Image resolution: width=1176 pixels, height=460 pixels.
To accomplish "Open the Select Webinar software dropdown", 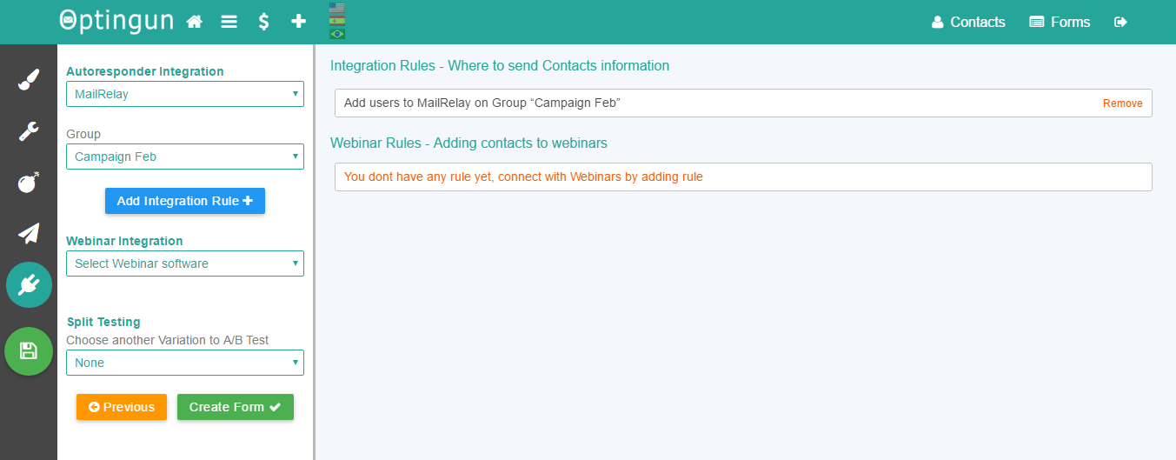I will pos(185,263).
